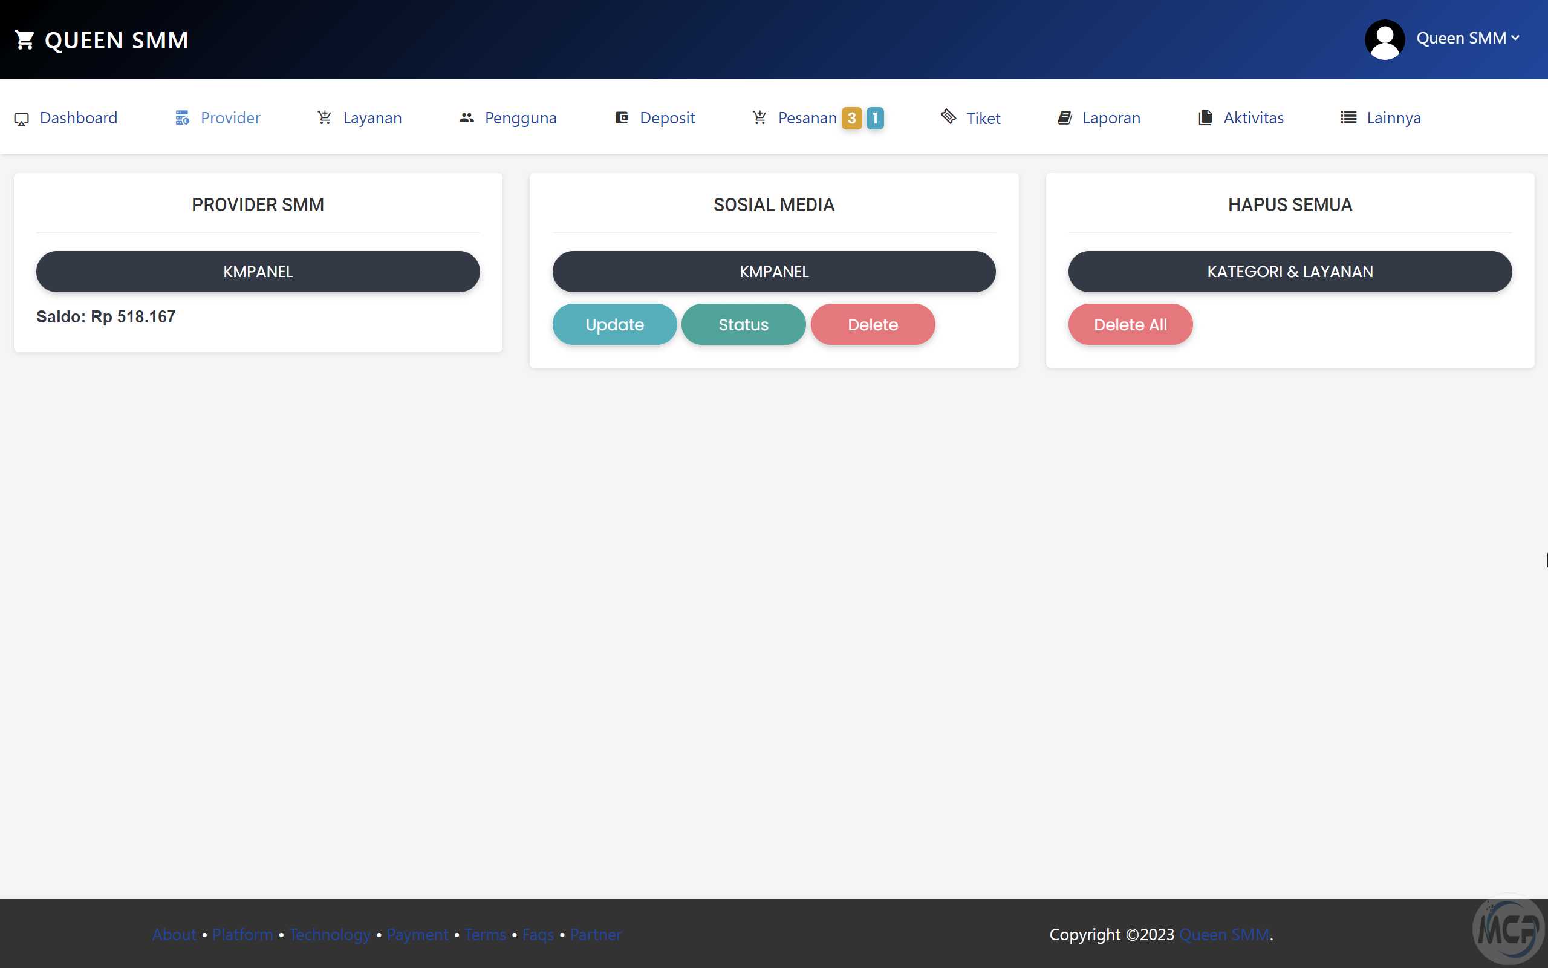Click the user avatar picture
Screen dimensions: 1548x968
pyautogui.click(x=1385, y=40)
